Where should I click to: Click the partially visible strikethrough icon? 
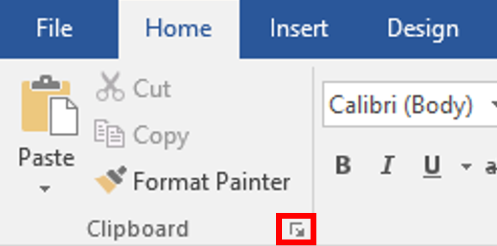(491, 167)
